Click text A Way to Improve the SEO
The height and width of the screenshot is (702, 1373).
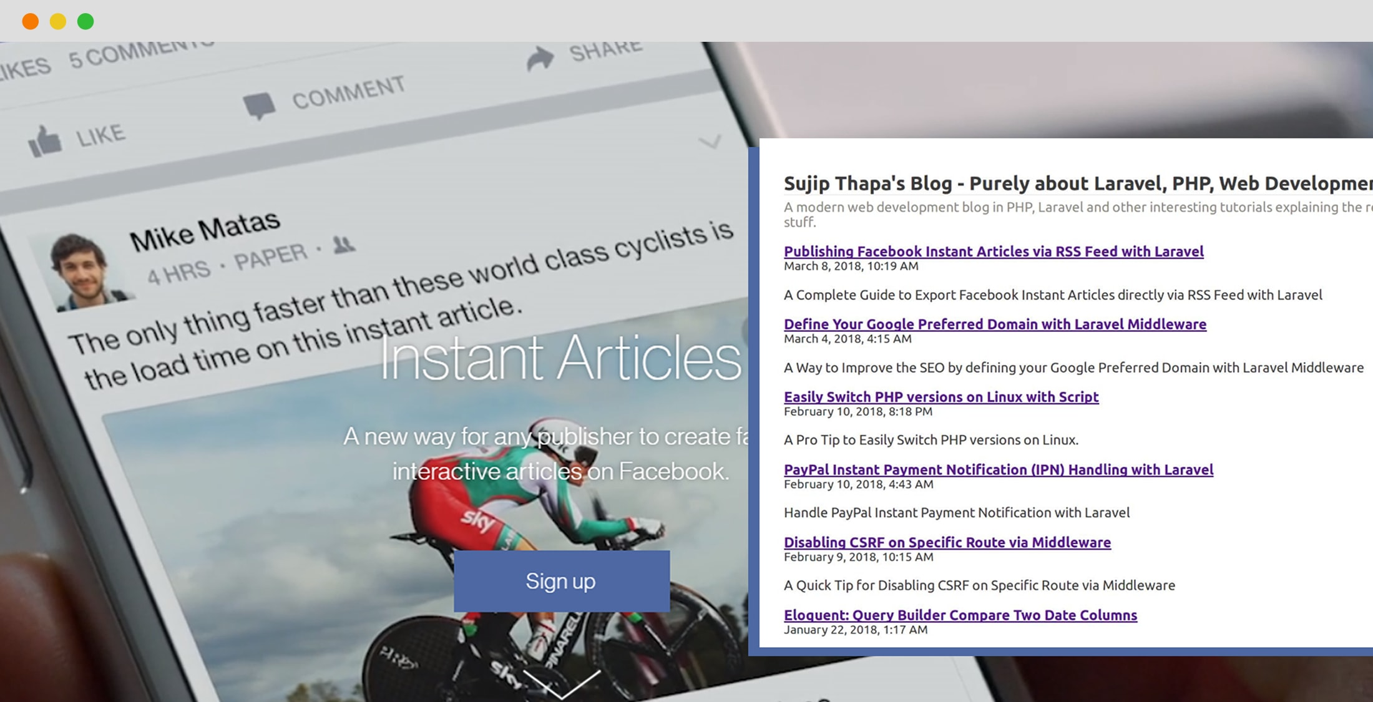(x=1073, y=368)
